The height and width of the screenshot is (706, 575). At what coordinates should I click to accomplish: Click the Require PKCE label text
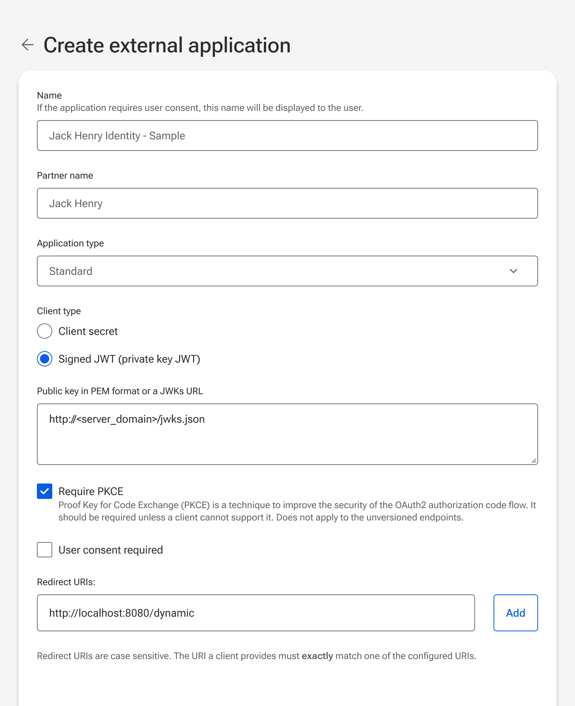point(90,491)
